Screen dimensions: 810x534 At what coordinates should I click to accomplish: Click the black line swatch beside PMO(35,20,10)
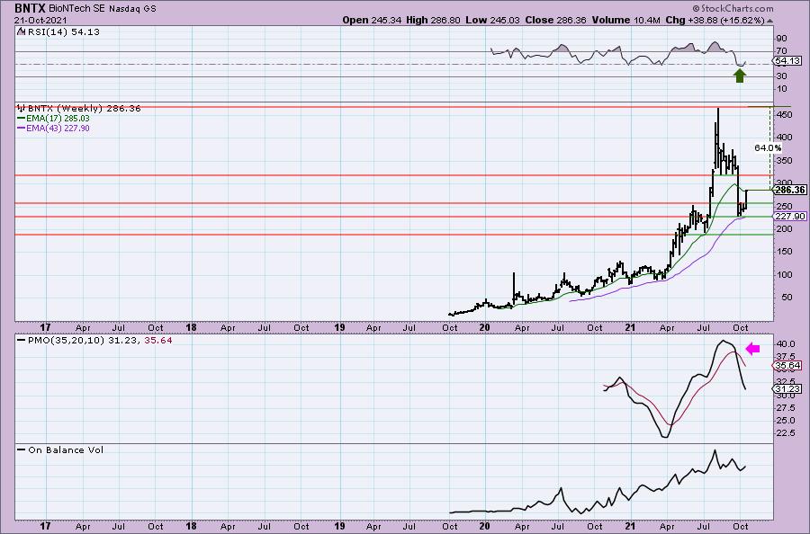tap(22, 341)
